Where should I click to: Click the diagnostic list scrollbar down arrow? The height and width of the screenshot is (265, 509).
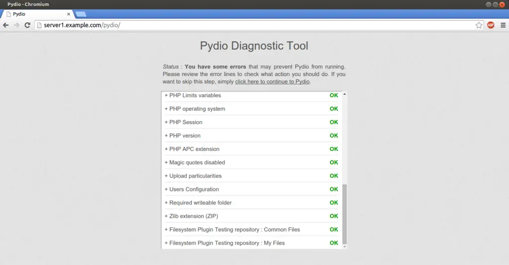pyautogui.click(x=344, y=247)
